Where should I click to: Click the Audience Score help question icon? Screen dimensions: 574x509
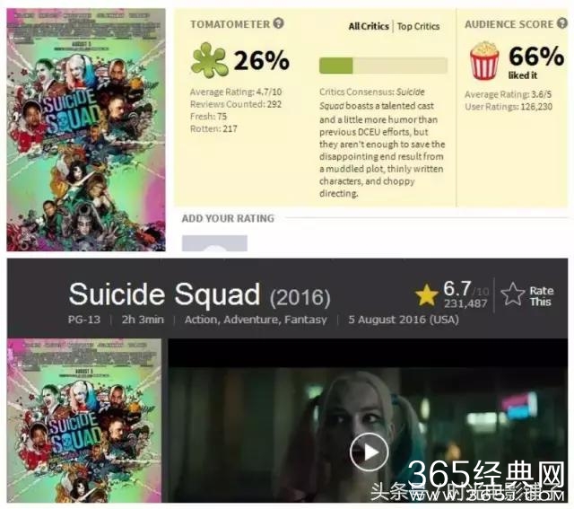[562, 23]
